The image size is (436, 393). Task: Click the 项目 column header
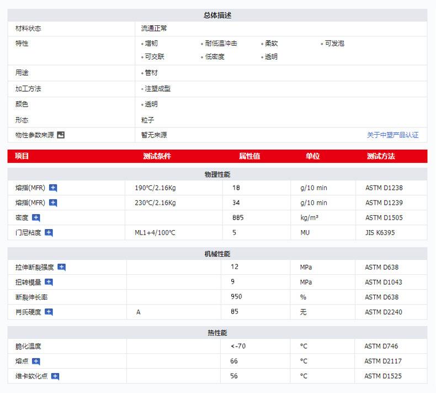[x=22, y=156]
